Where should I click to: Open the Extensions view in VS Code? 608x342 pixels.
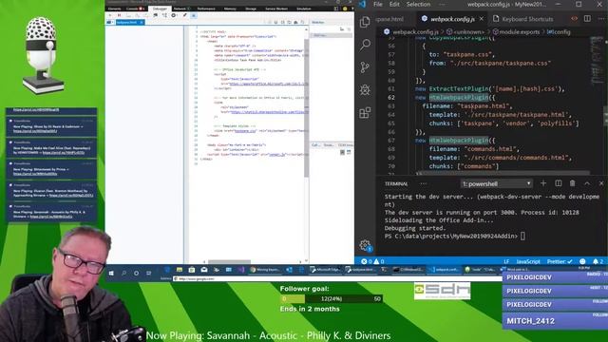coord(365,113)
